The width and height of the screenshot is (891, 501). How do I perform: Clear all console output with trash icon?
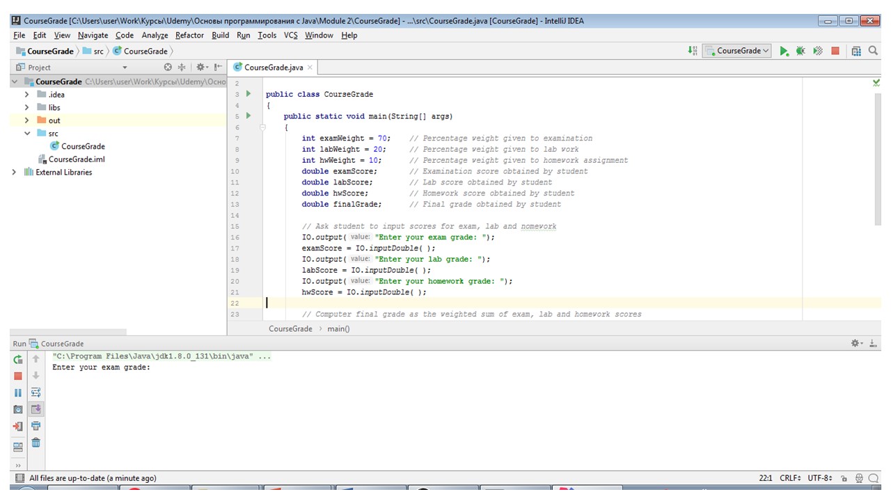pos(36,443)
